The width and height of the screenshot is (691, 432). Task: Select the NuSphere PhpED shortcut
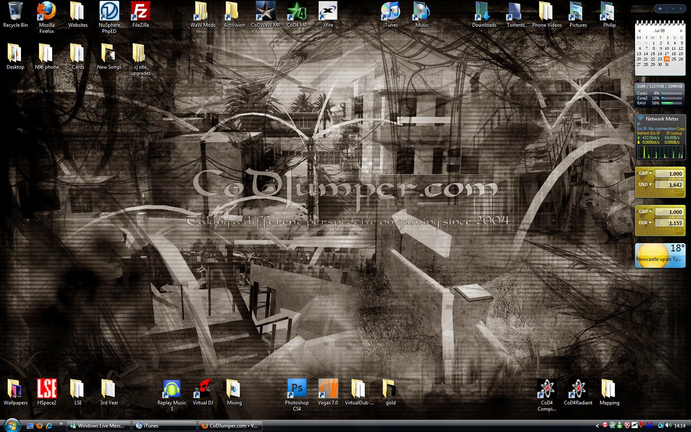click(x=109, y=17)
